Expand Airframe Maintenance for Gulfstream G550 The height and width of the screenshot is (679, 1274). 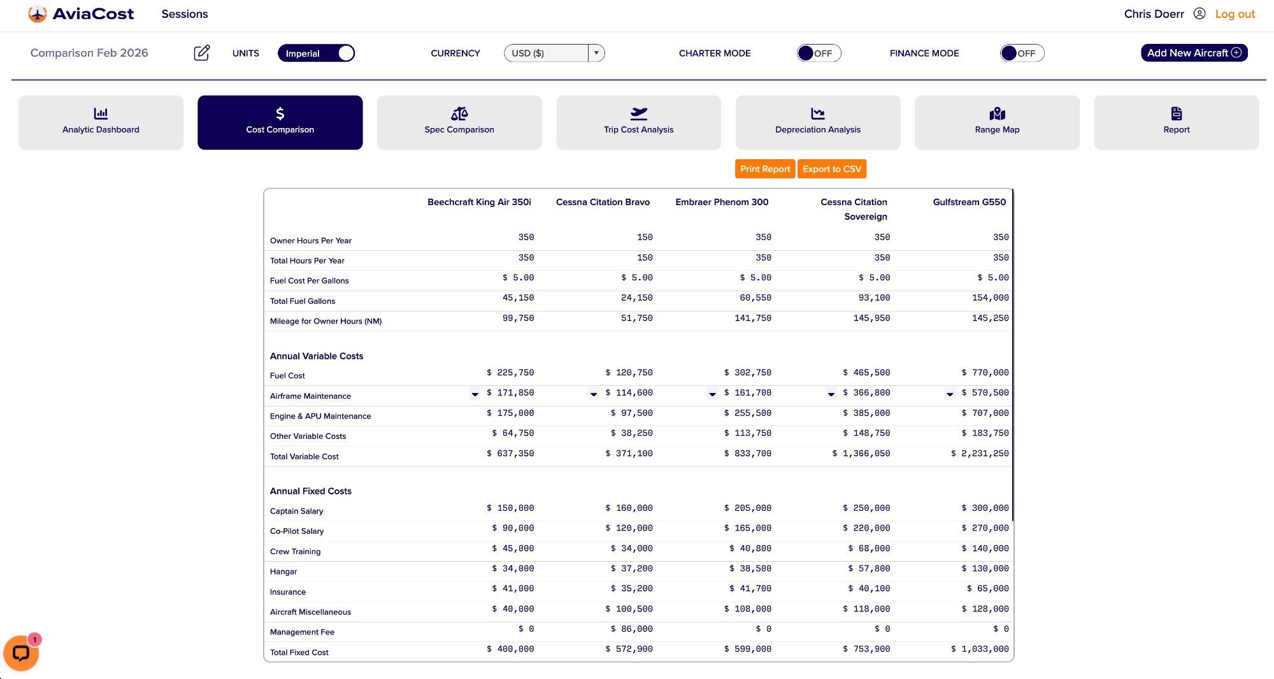coord(949,394)
